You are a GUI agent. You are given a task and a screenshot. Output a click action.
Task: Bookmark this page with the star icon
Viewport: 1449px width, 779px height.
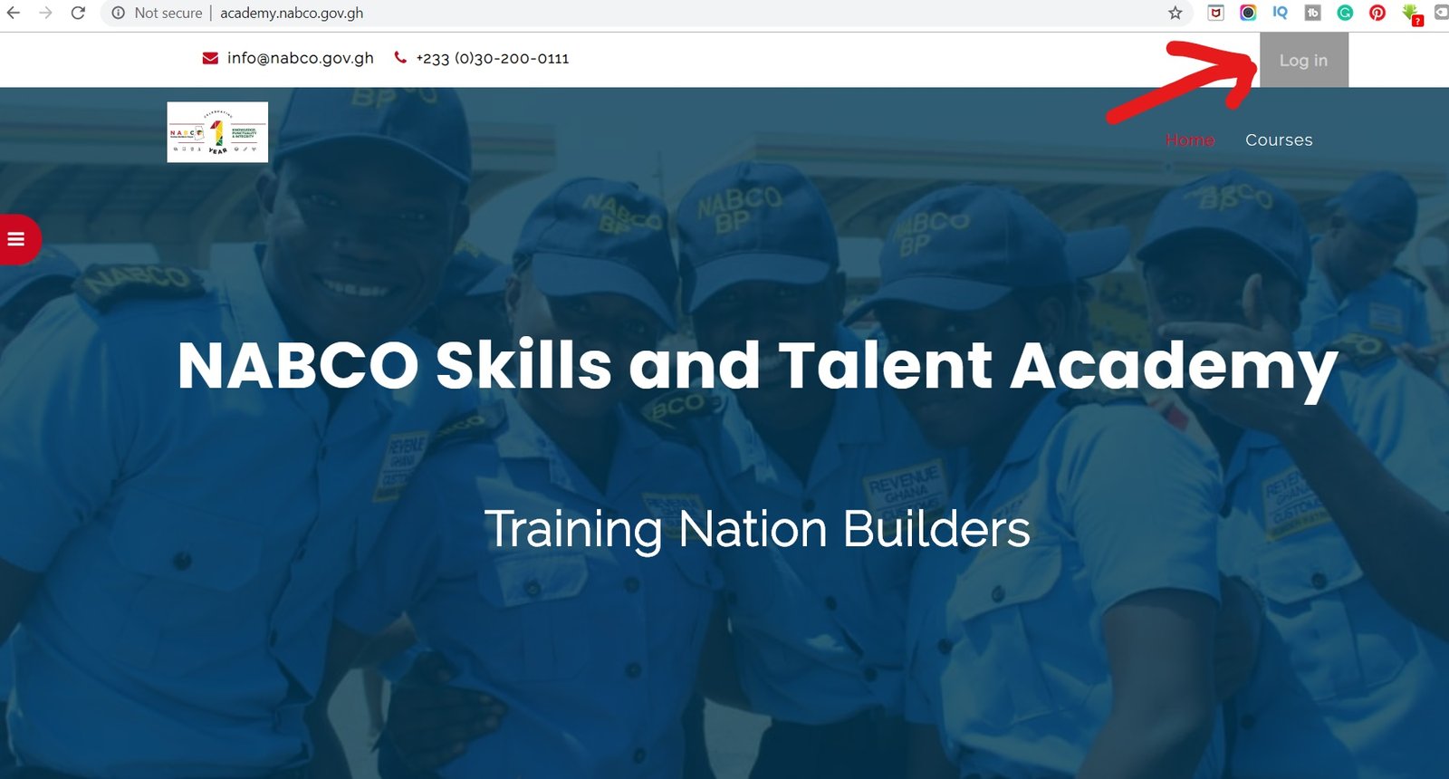[x=1176, y=13]
